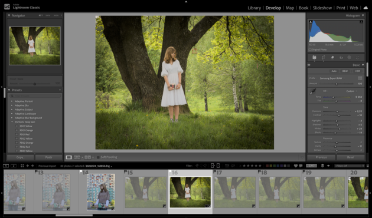Toggle Basic panel visibility eye icon
This screenshot has height=218, width=372.
(309, 65)
